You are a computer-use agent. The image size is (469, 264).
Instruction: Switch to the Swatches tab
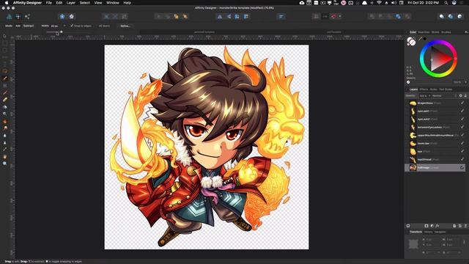coord(424,32)
